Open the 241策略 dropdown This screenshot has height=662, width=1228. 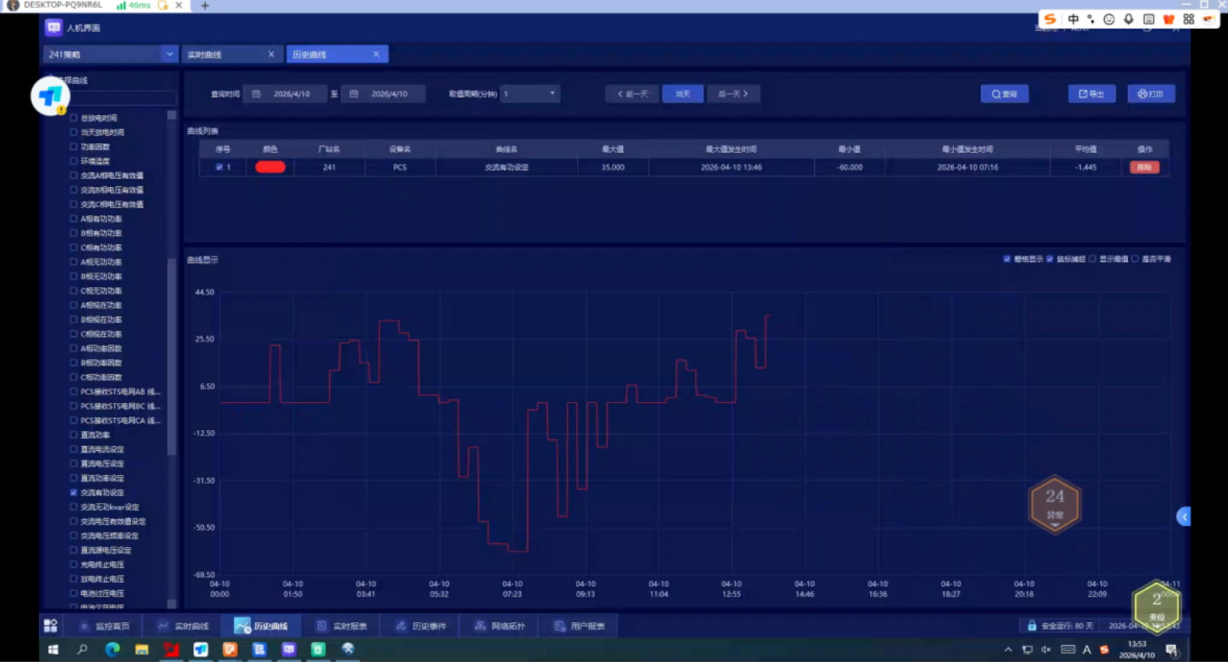coord(109,54)
